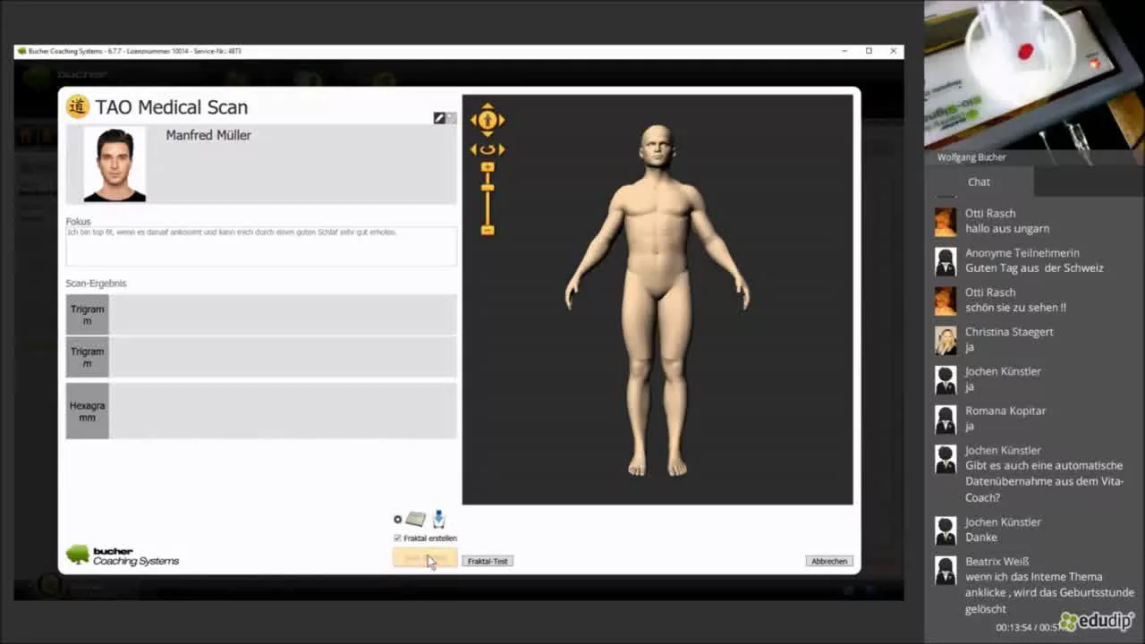Click the pencil edit icon above the client panel
This screenshot has height=644, width=1145.
[439, 118]
